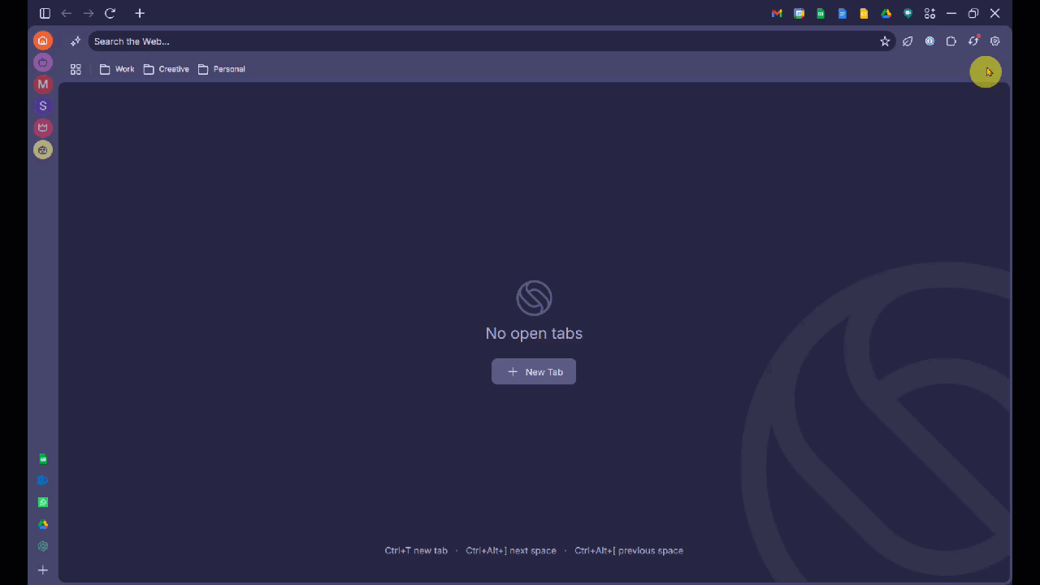Add an app with the sidebar plus

point(43,570)
